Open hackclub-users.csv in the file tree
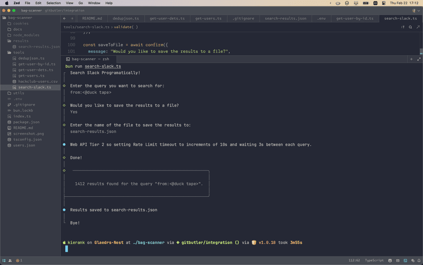This screenshot has width=423, height=265. tap(38, 81)
